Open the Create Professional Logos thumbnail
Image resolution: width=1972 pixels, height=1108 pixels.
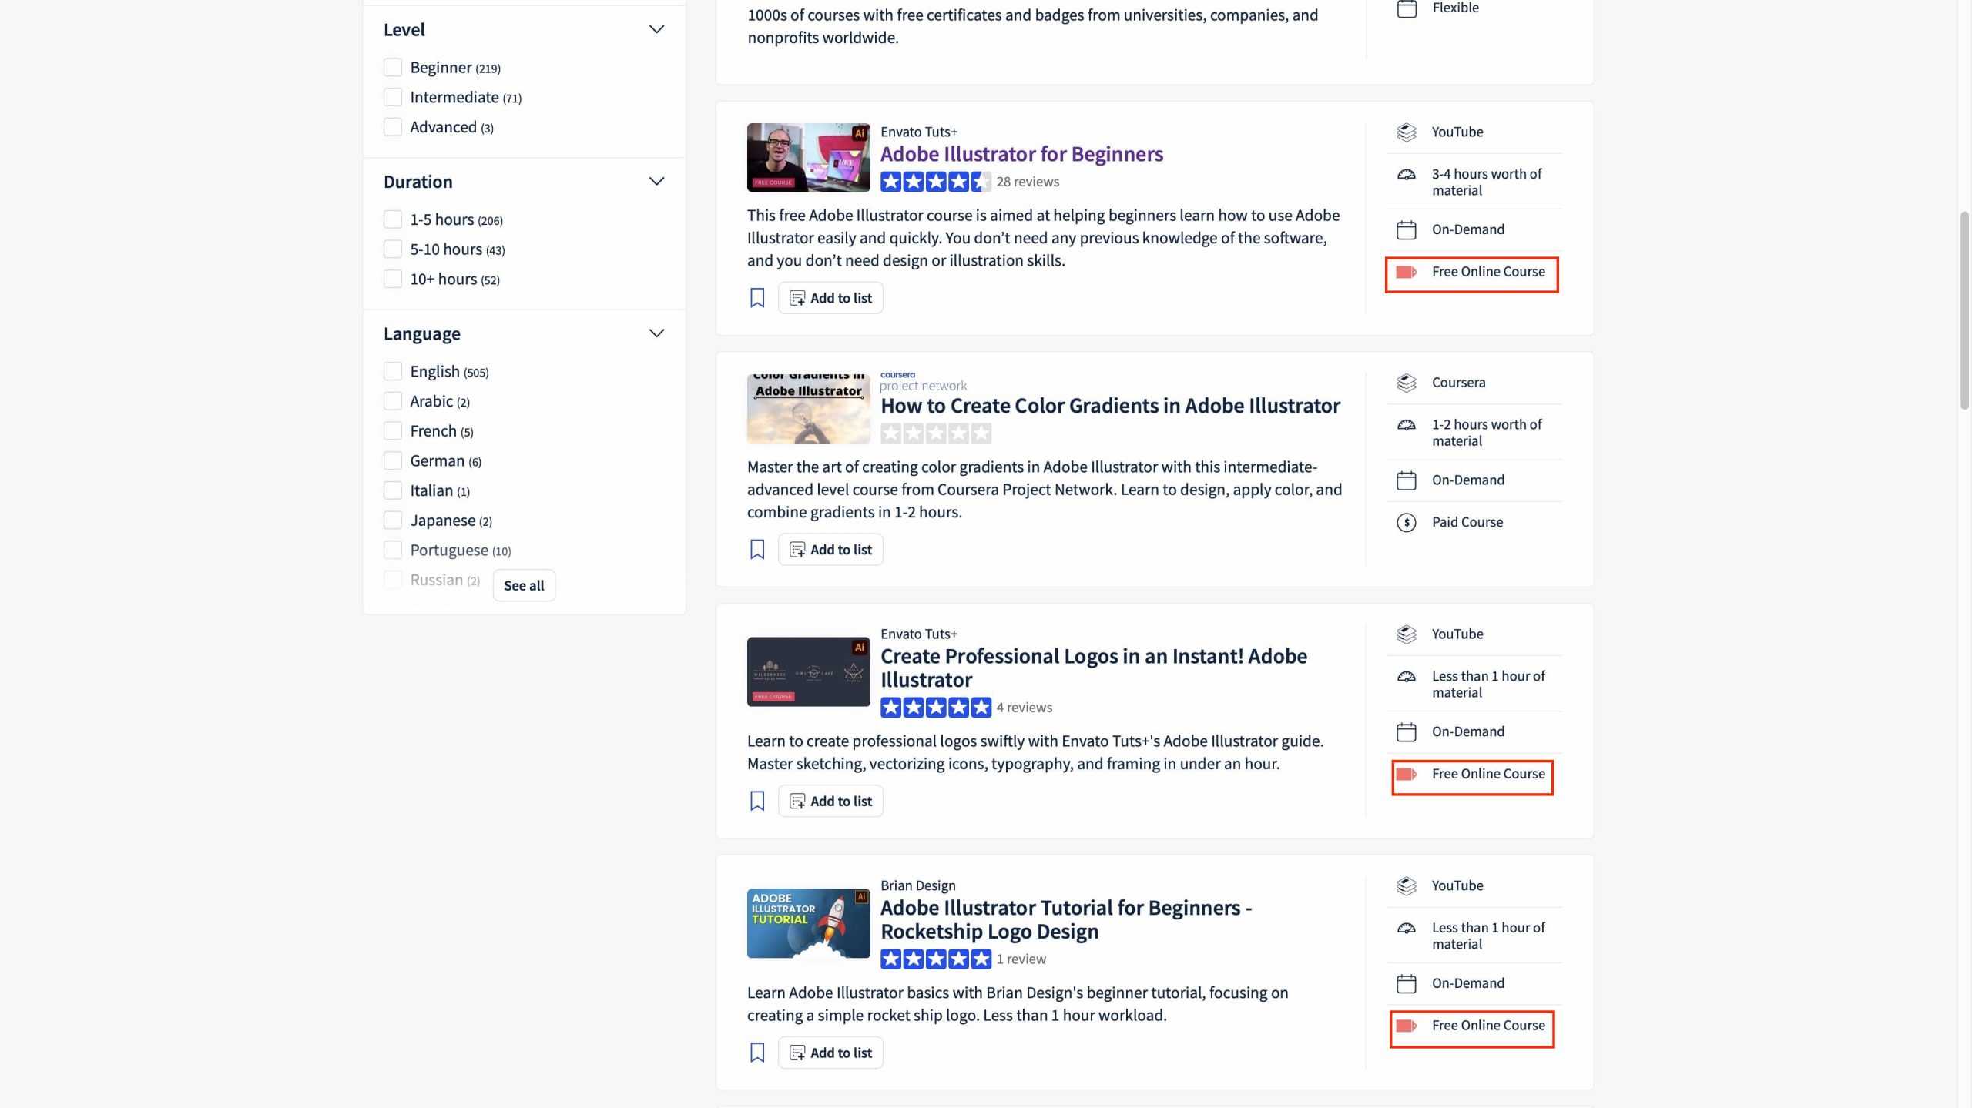[x=808, y=671]
